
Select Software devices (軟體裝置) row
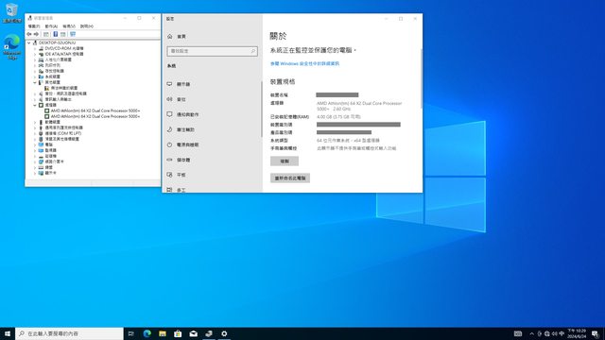(x=49, y=122)
